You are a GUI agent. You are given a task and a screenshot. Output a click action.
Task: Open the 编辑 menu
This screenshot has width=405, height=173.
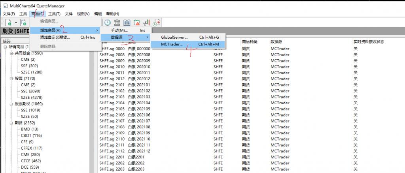(98, 14)
